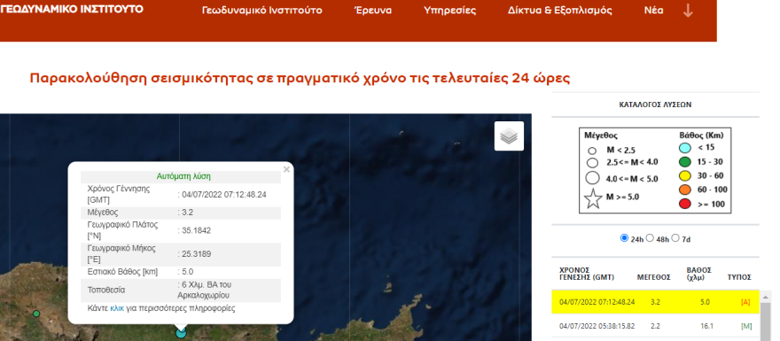
Task: Click the Αυτόματη λύση popup header
Action: click(183, 176)
